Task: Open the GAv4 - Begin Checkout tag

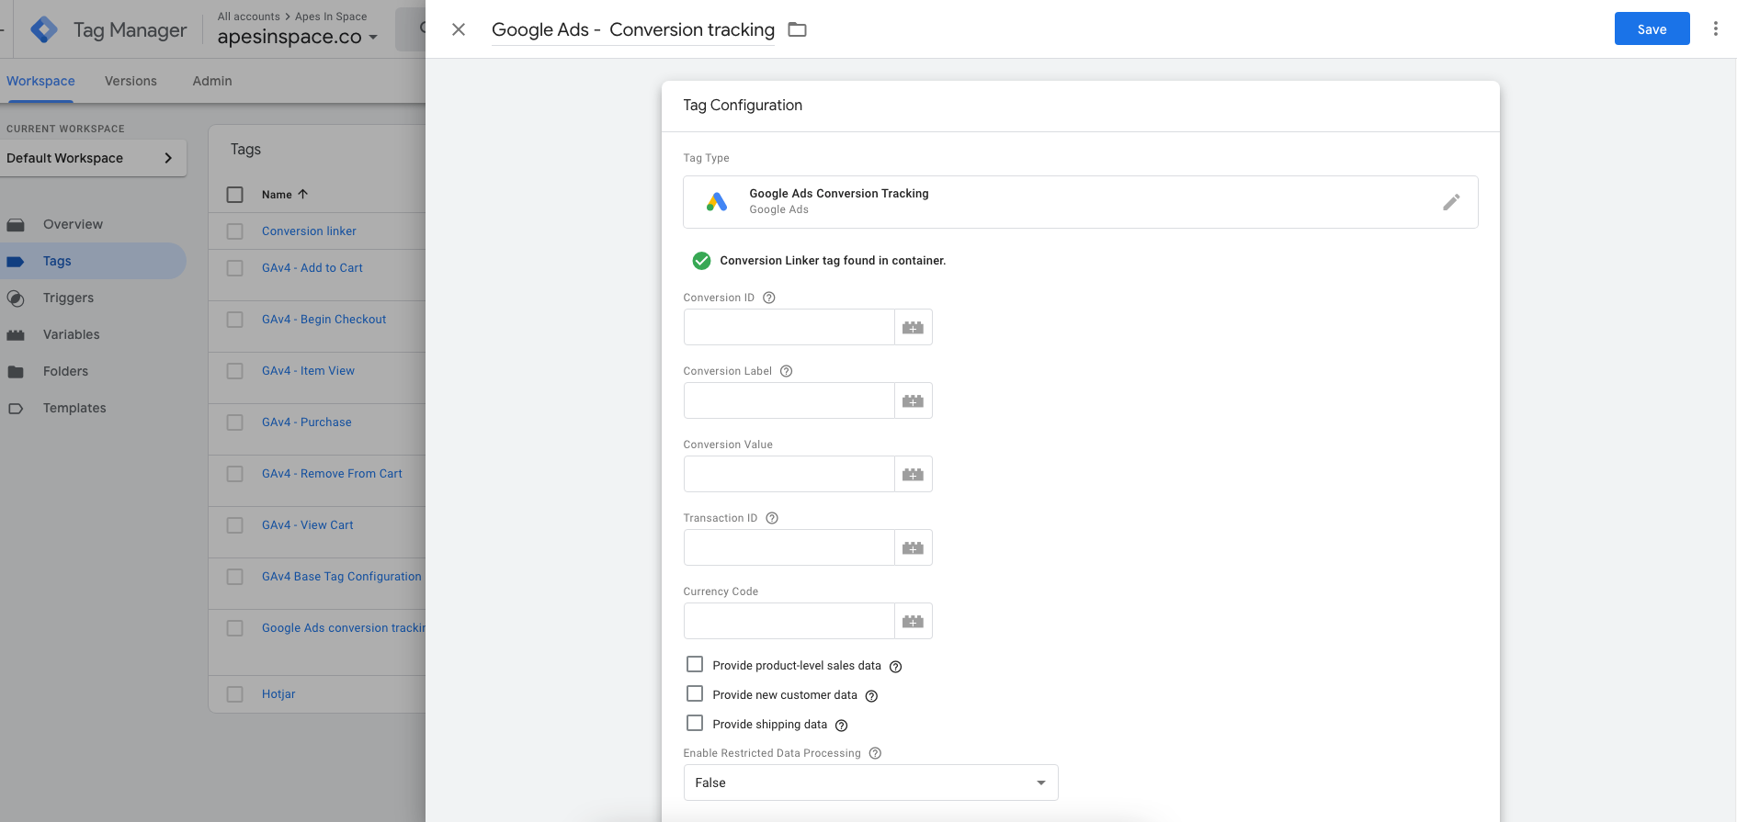Action: (x=324, y=320)
